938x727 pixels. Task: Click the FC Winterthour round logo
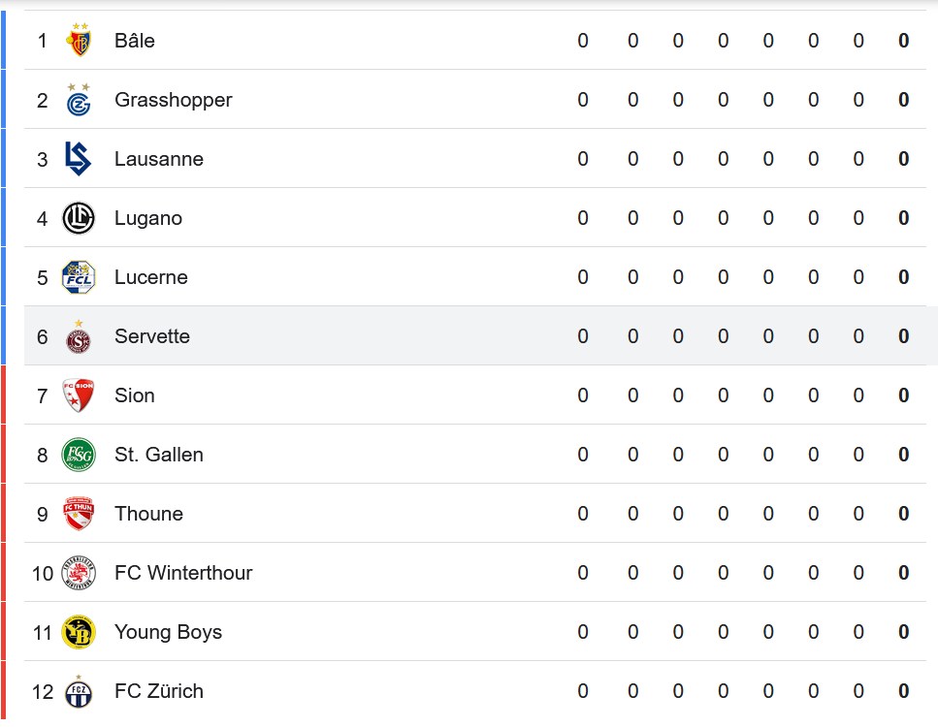(79, 573)
